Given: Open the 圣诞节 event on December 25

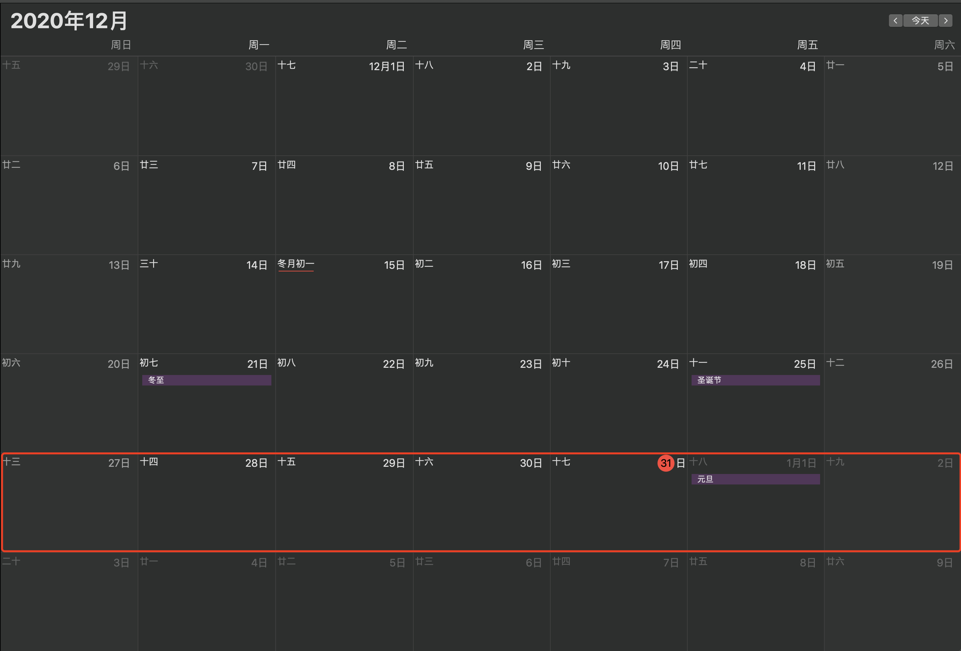Looking at the screenshot, I should (755, 380).
